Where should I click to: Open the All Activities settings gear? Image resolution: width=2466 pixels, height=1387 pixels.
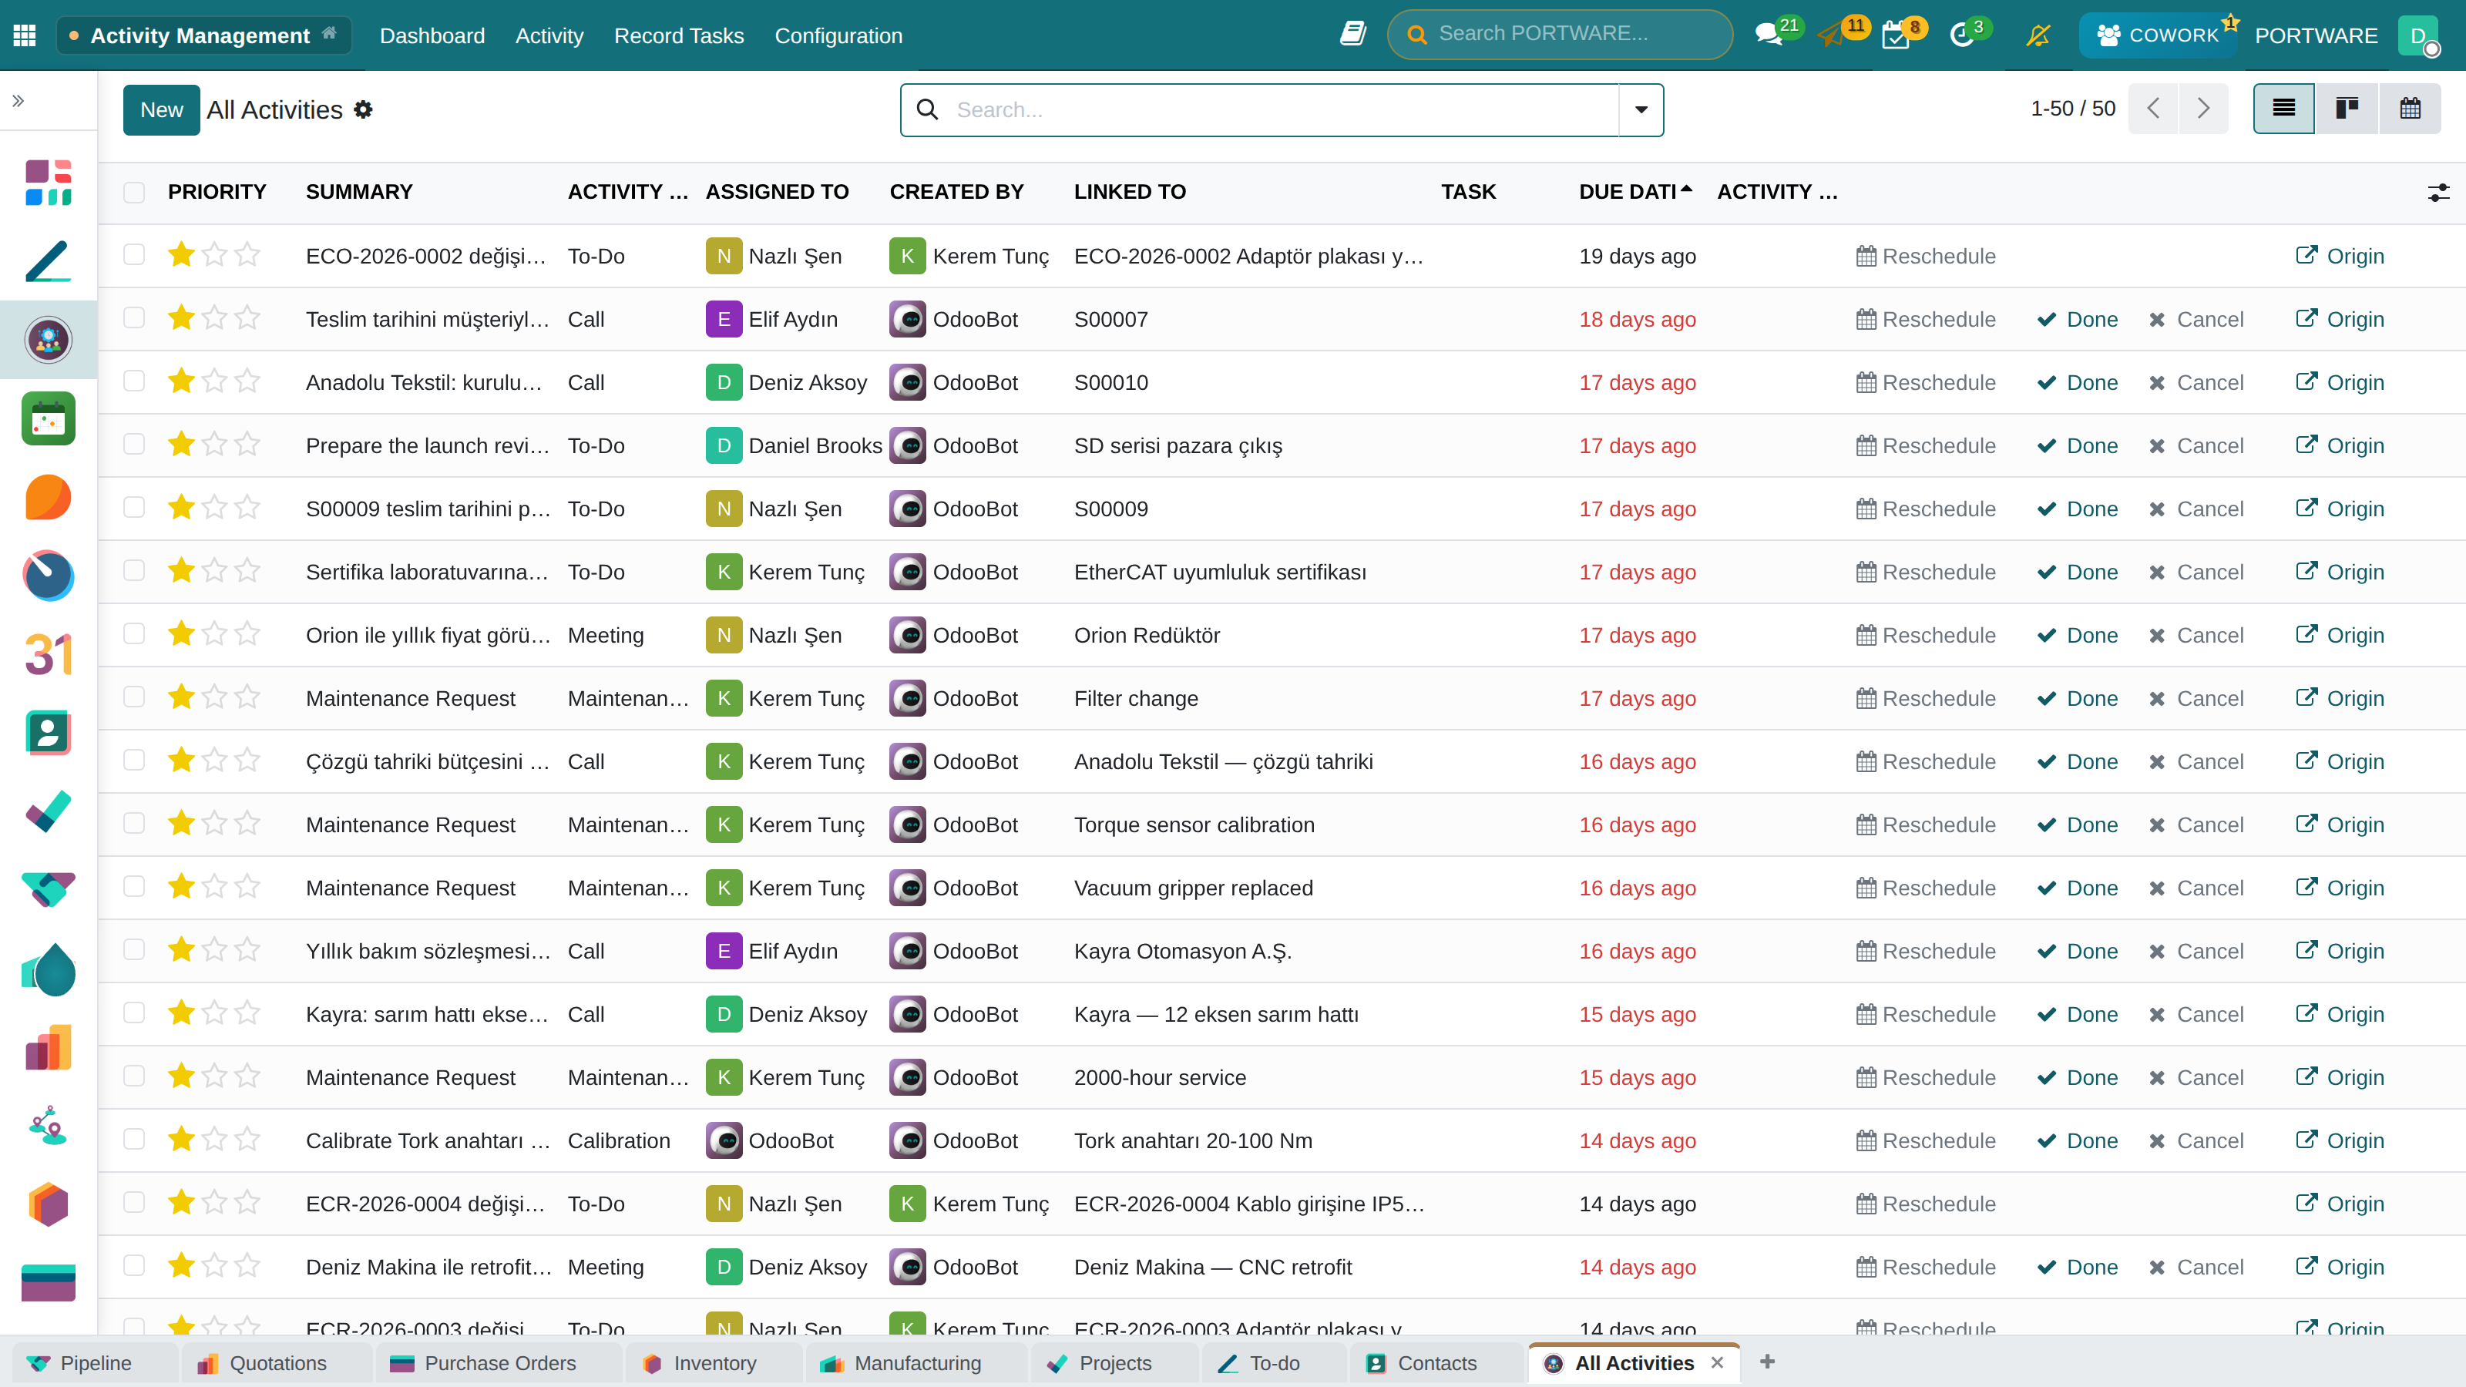point(363,110)
